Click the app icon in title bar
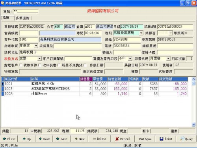This screenshot has width=197, height=148. [x=2, y=3]
